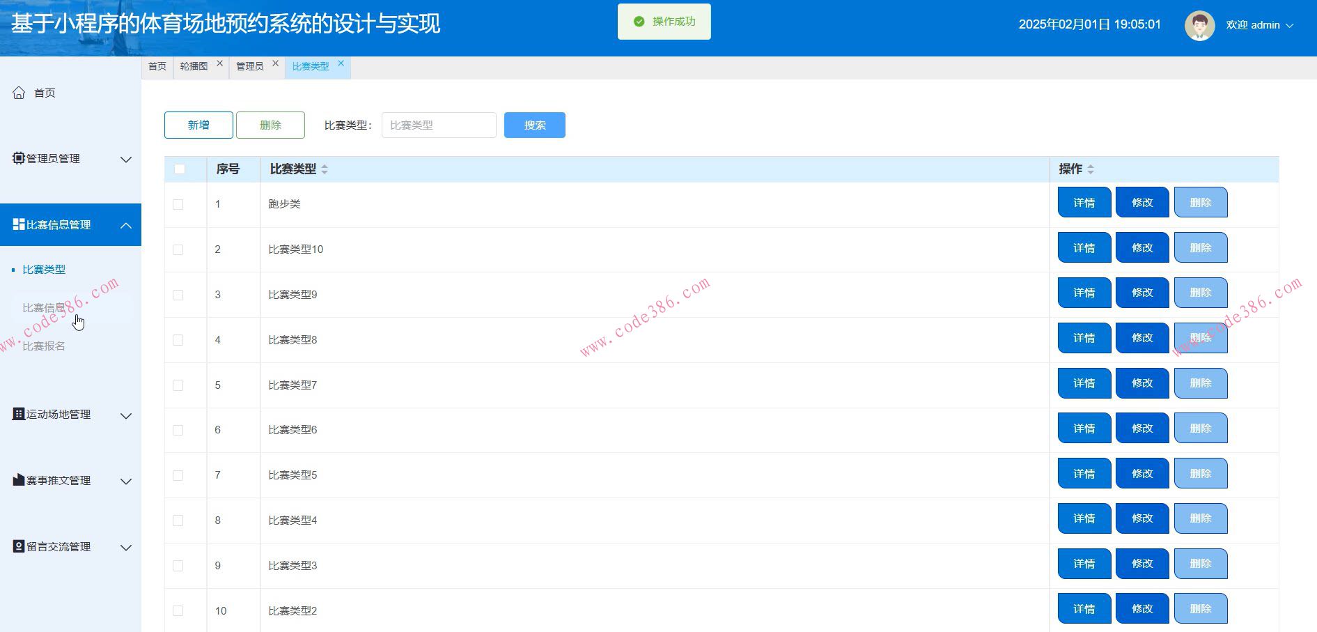Screen dimensions: 1317x632
Task: Click the 管理员管理 gear icon
Action: [17, 158]
